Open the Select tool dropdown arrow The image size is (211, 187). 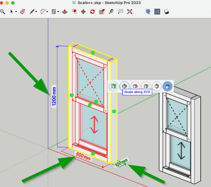pyautogui.click(x=16, y=12)
